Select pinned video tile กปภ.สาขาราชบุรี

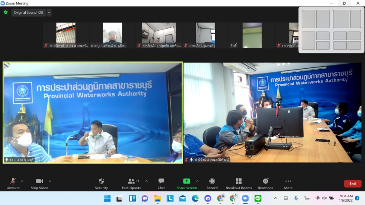[93, 112]
